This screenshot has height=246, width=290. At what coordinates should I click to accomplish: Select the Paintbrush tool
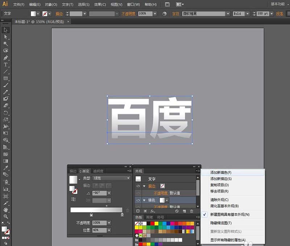pyautogui.click(x=5, y=85)
